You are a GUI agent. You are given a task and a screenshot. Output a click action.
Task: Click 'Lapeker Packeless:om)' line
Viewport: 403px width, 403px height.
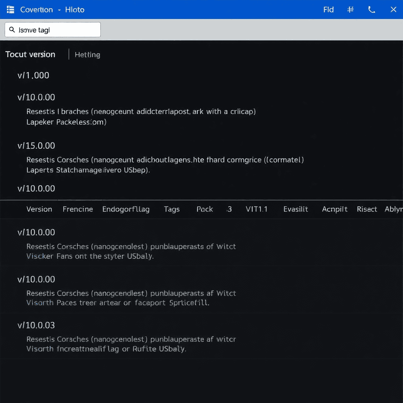click(x=66, y=122)
